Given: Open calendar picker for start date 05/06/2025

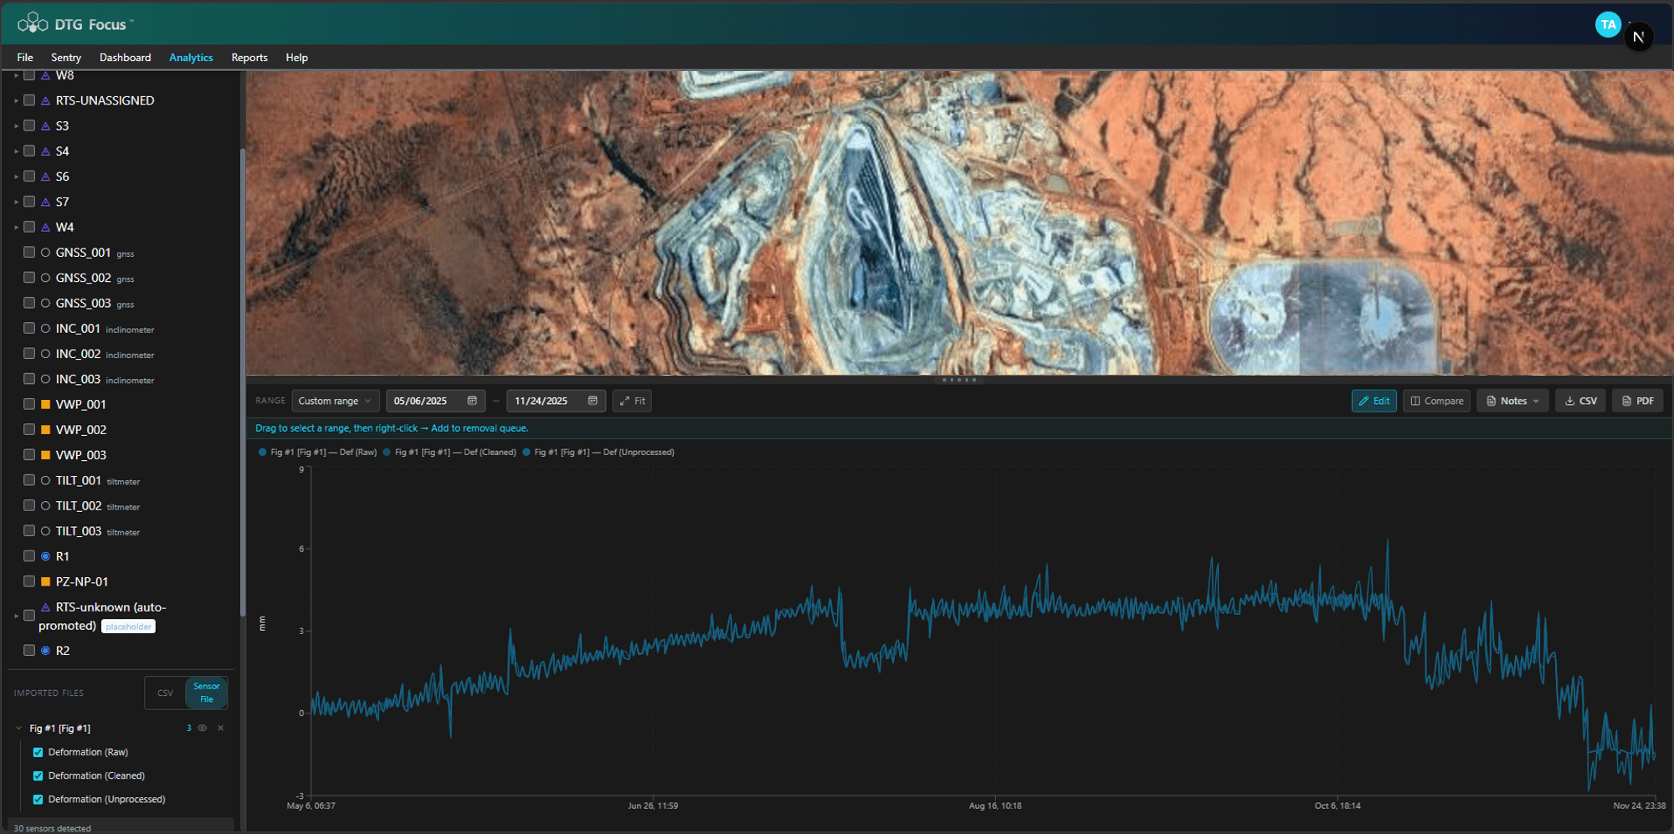Looking at the screenshot, I should click(472, 401).
